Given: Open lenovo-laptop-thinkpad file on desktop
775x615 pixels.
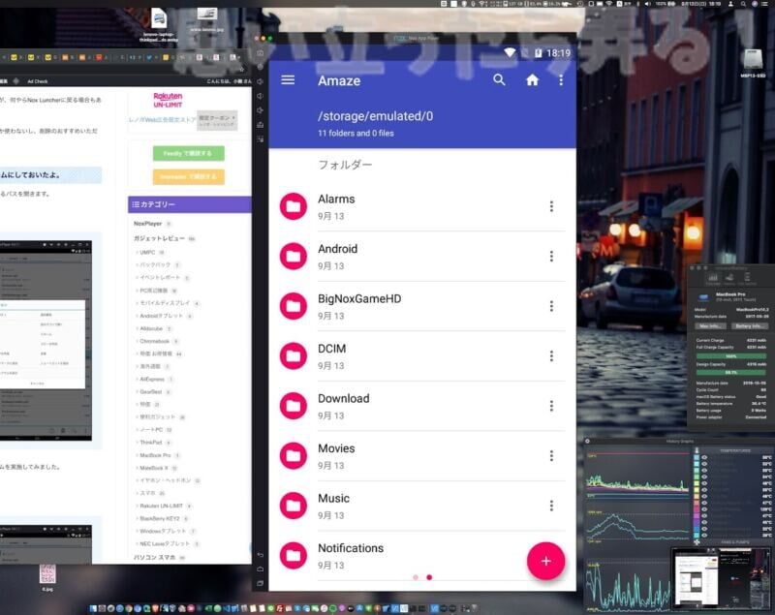Looking at the screenshot, I should [159, 25].
